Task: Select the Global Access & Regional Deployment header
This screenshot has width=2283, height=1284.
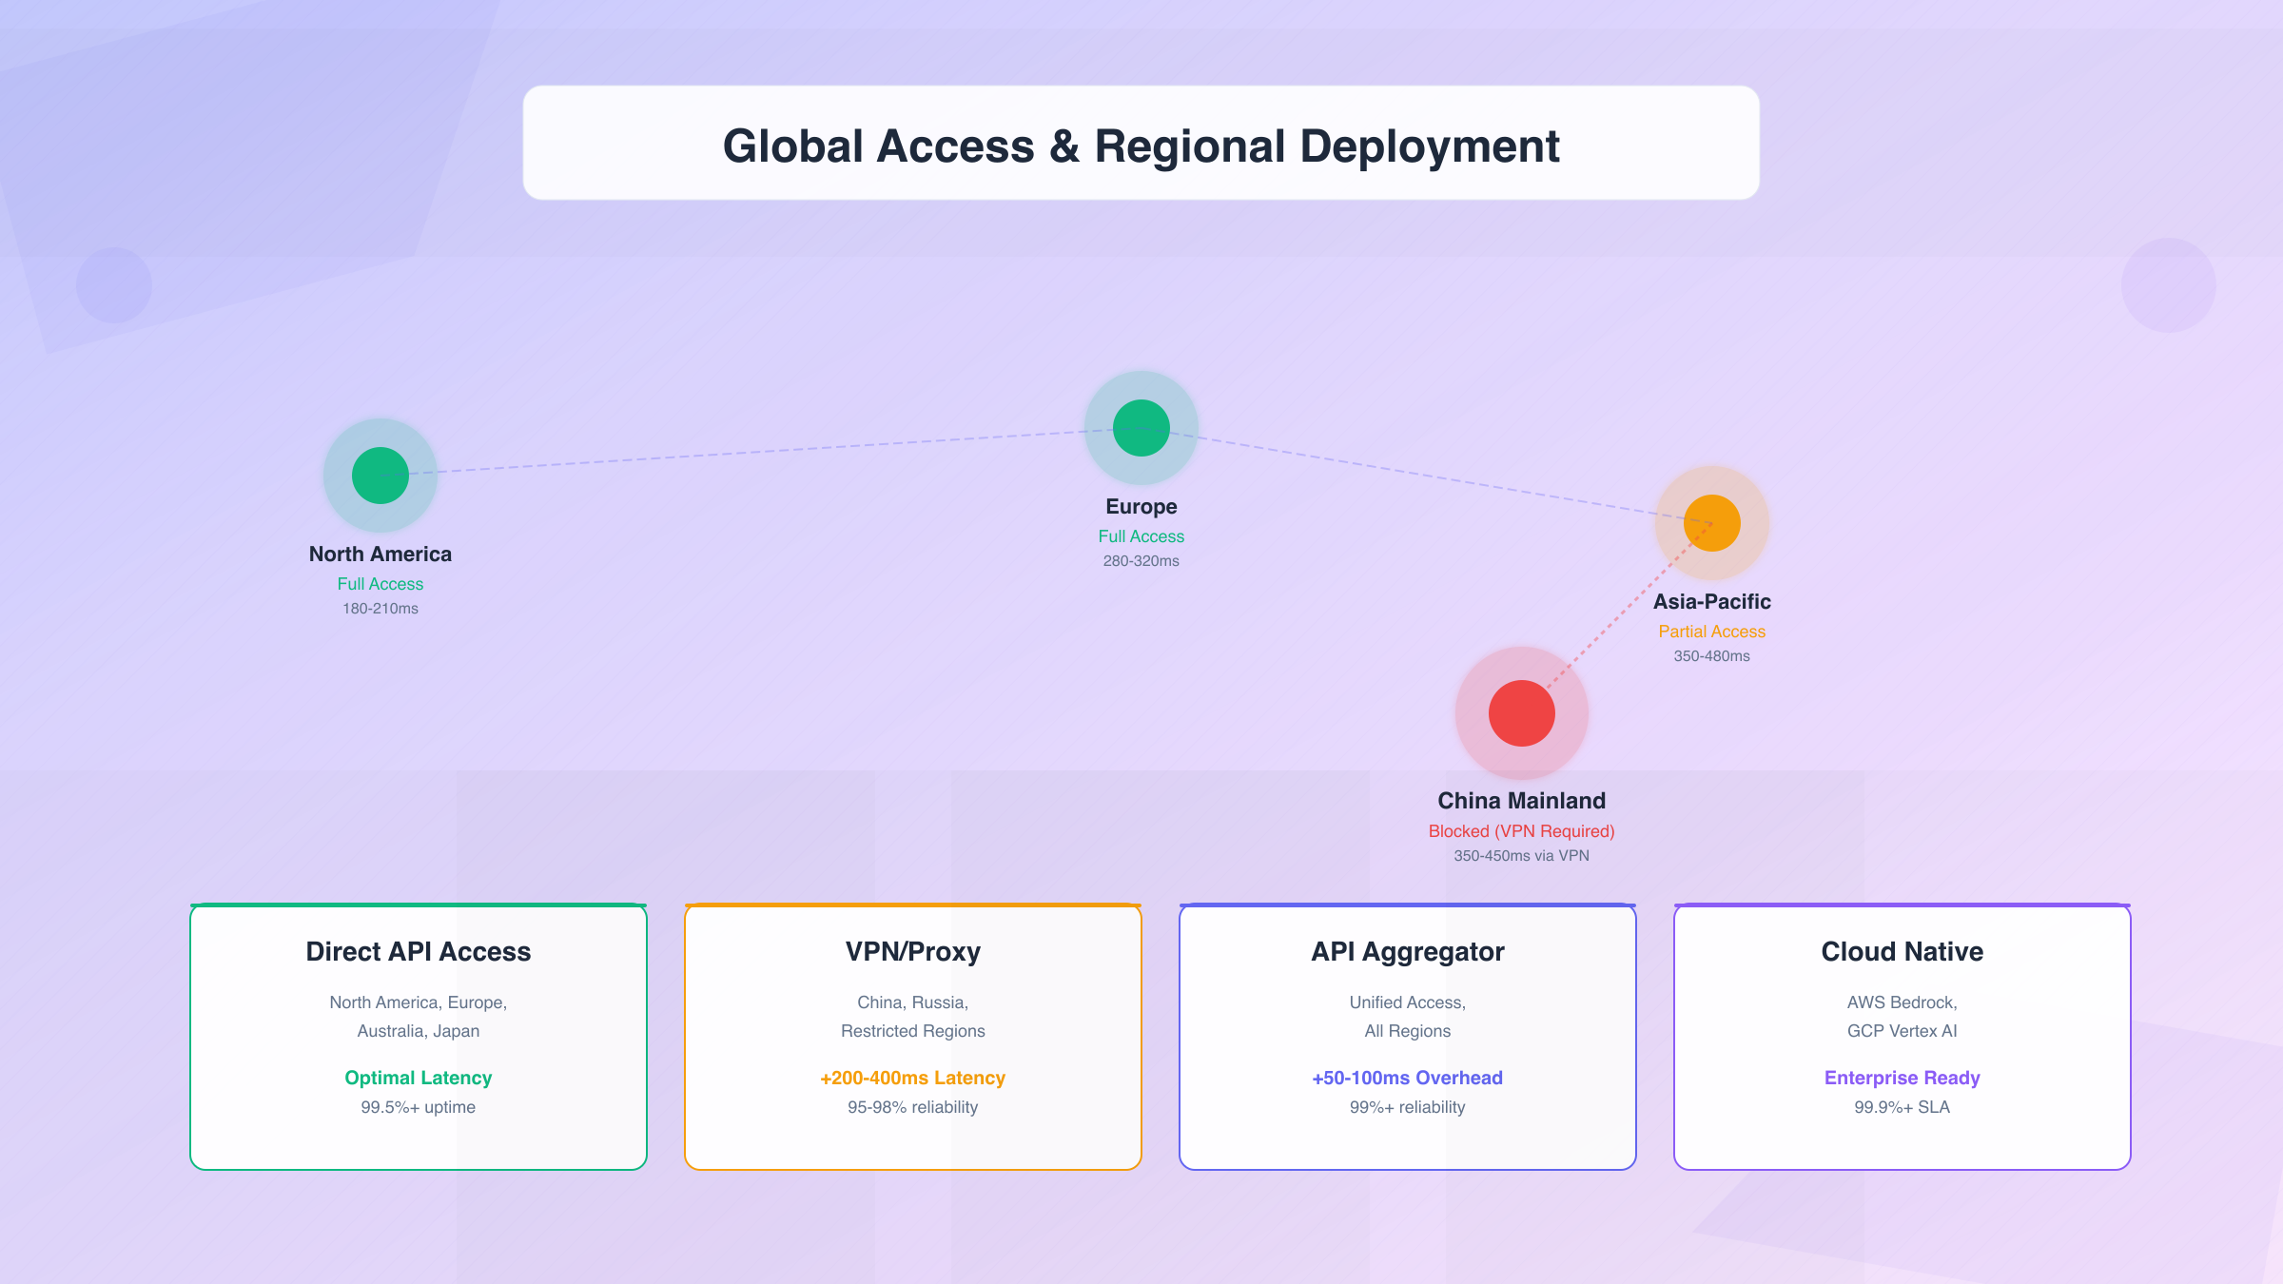Action: [1141, 145]
